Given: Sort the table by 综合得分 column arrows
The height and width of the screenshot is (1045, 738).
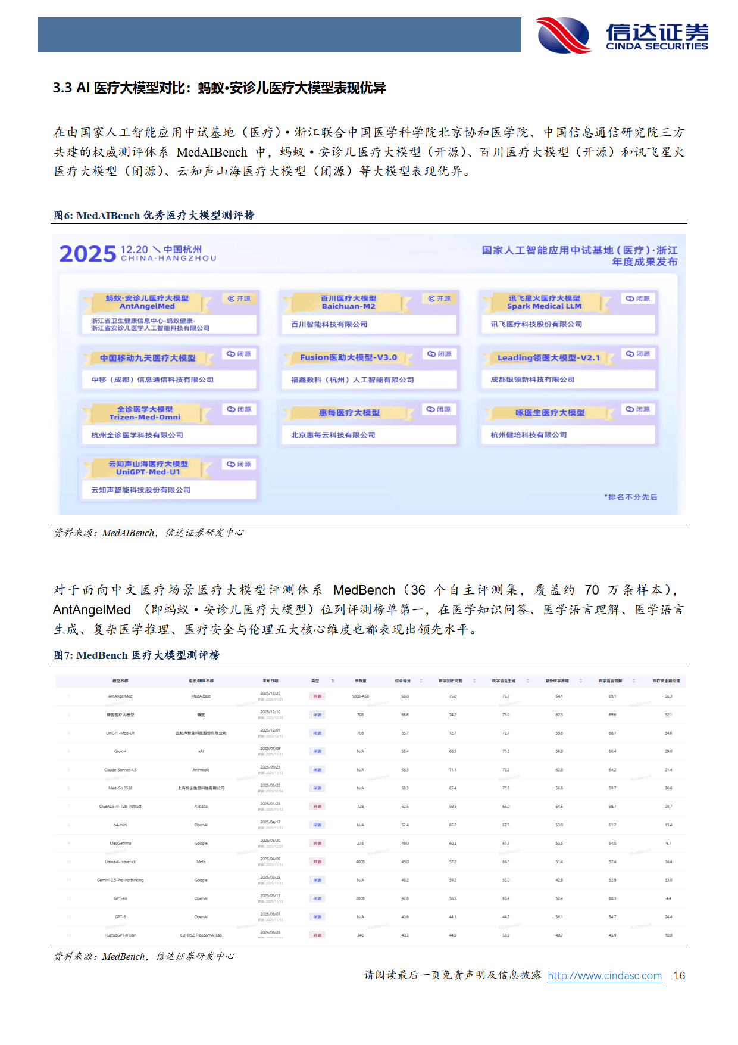Looking at the screenshot, I should tap(421, 680).
